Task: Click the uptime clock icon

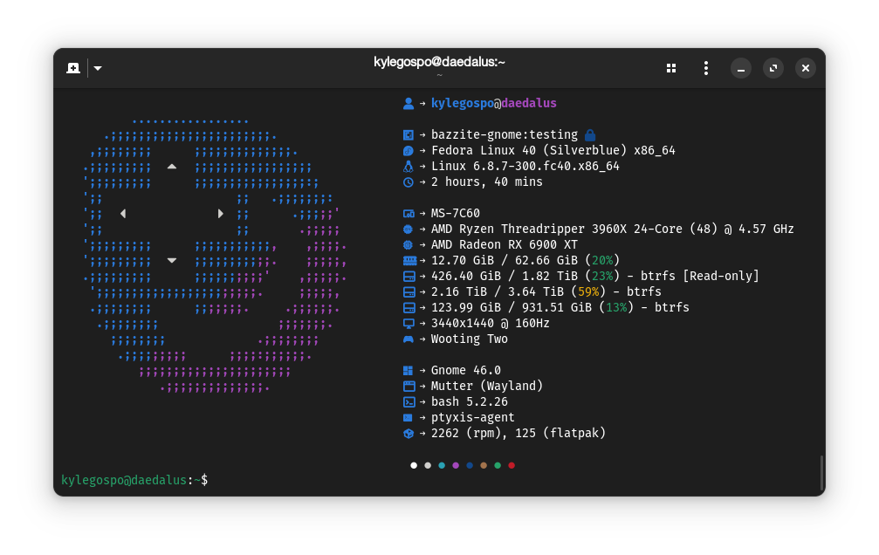Action: (409, 182)
